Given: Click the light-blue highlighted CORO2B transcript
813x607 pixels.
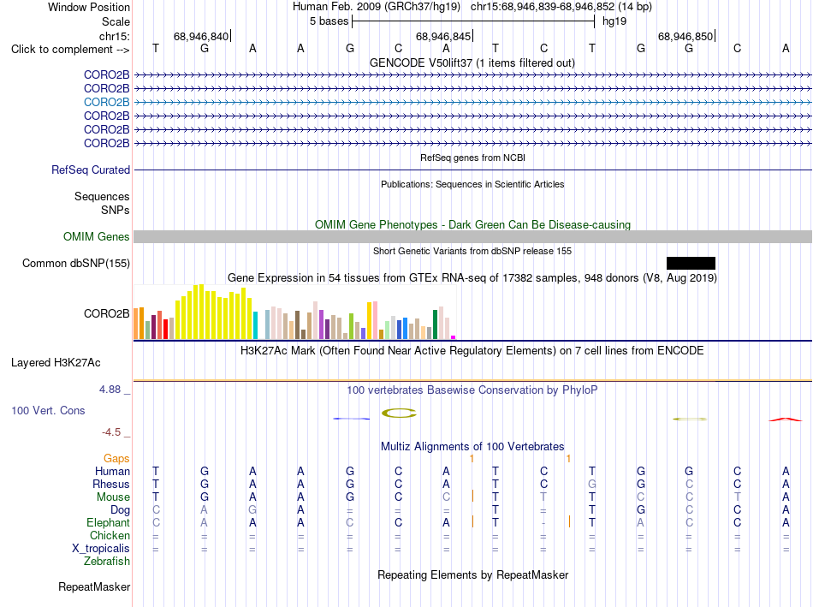Looking at the screenshot, I should point(472,102).
